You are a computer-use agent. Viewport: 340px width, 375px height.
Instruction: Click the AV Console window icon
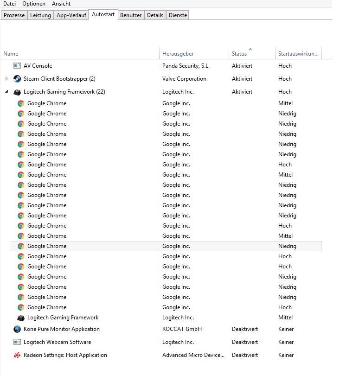tap(17, 66)
